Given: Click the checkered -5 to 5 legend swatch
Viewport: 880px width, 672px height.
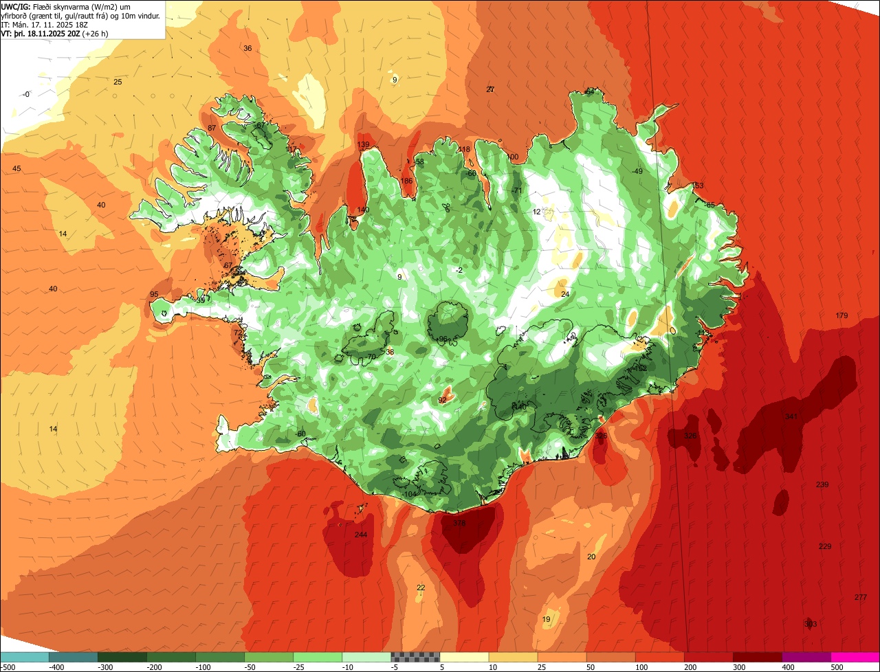Looking at the screenshot, I should click(415, 657).
